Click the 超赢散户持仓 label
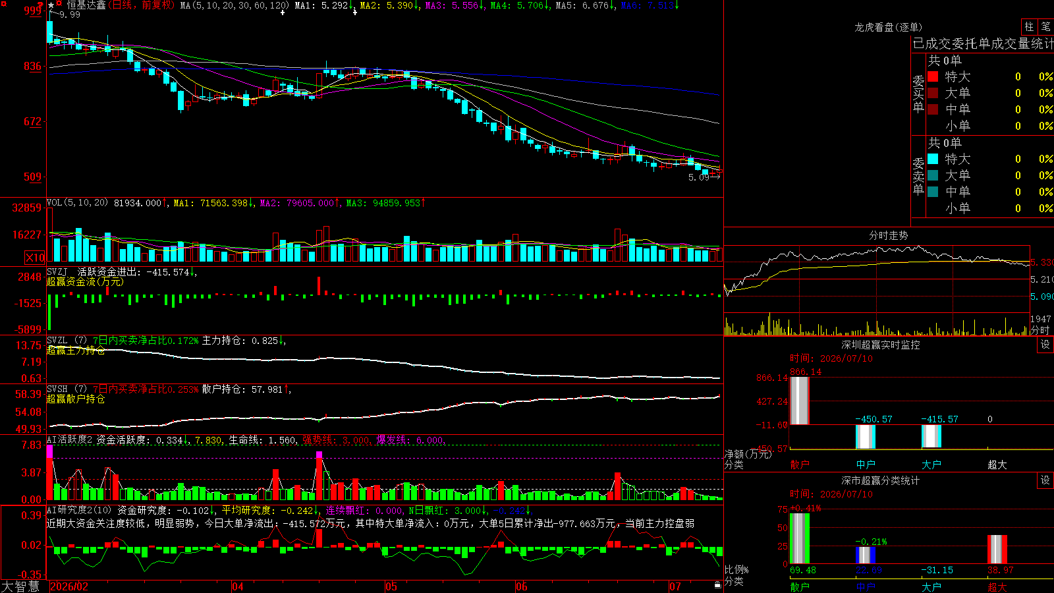The image size is (1054, 593). (x=76, y=399)
